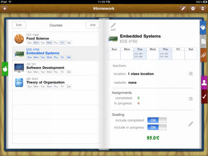Select the Software Development course
The image size is (208, 156).
pyautogui.click(x=56, y=68)
